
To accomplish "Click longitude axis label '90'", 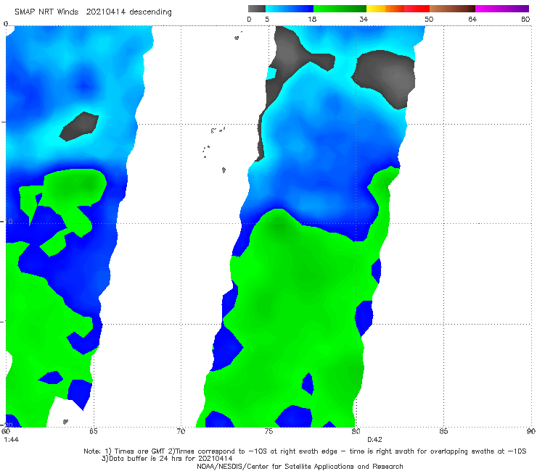I will (531, 431).
